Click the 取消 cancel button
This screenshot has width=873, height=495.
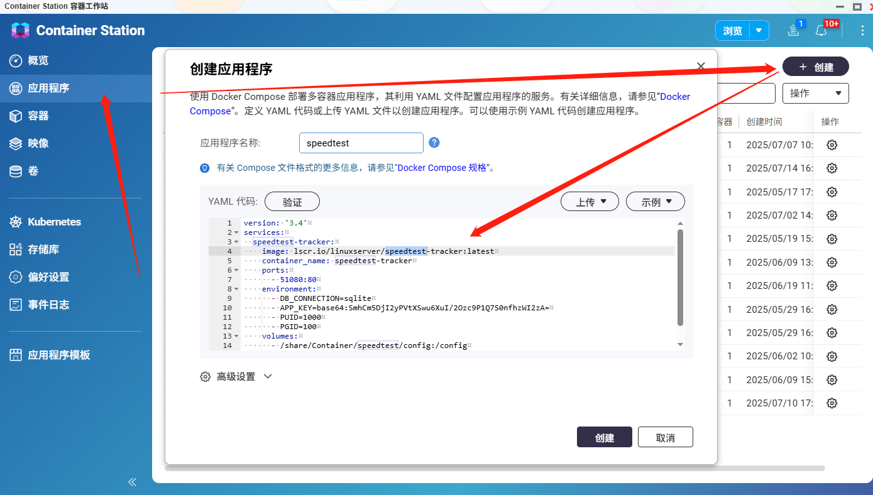(x=665, y=437)
